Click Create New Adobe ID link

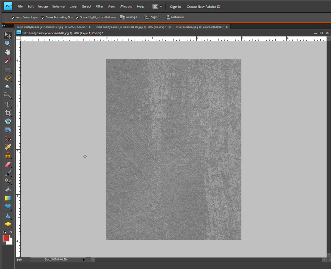pos(203,7)
